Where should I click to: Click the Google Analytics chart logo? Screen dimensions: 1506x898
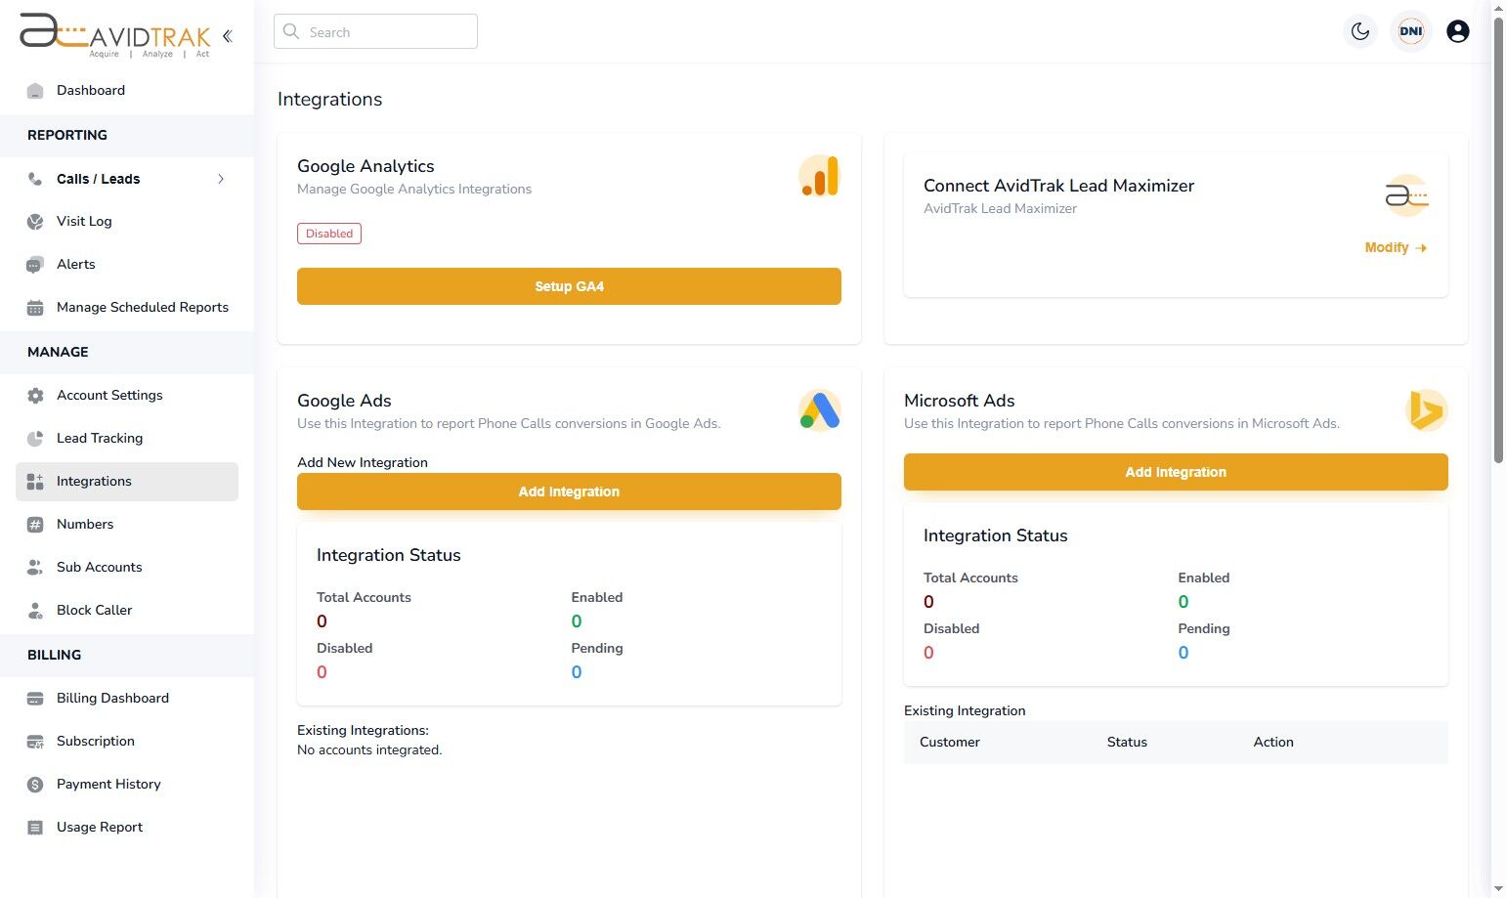click(819, 176)
